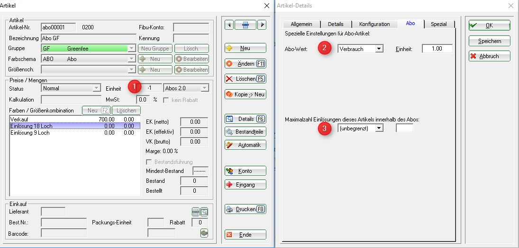Select the 'Einlösung 9 Loch' list row
Image resolution: width=519 pixels, height=248 pixels.
pyautogui.click(x=30, y=133)
